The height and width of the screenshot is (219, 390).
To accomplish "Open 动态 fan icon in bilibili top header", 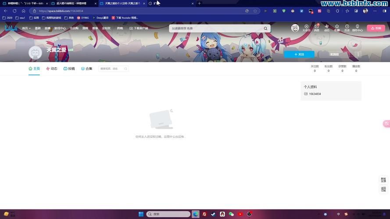I will click(326, 28).
